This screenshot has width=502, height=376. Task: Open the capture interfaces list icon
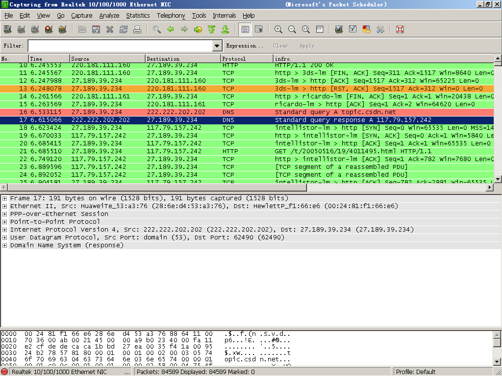(8, 29)
